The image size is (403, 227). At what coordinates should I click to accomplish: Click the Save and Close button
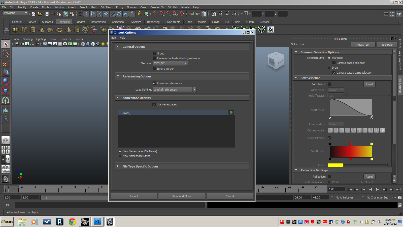tap(182, 196)
